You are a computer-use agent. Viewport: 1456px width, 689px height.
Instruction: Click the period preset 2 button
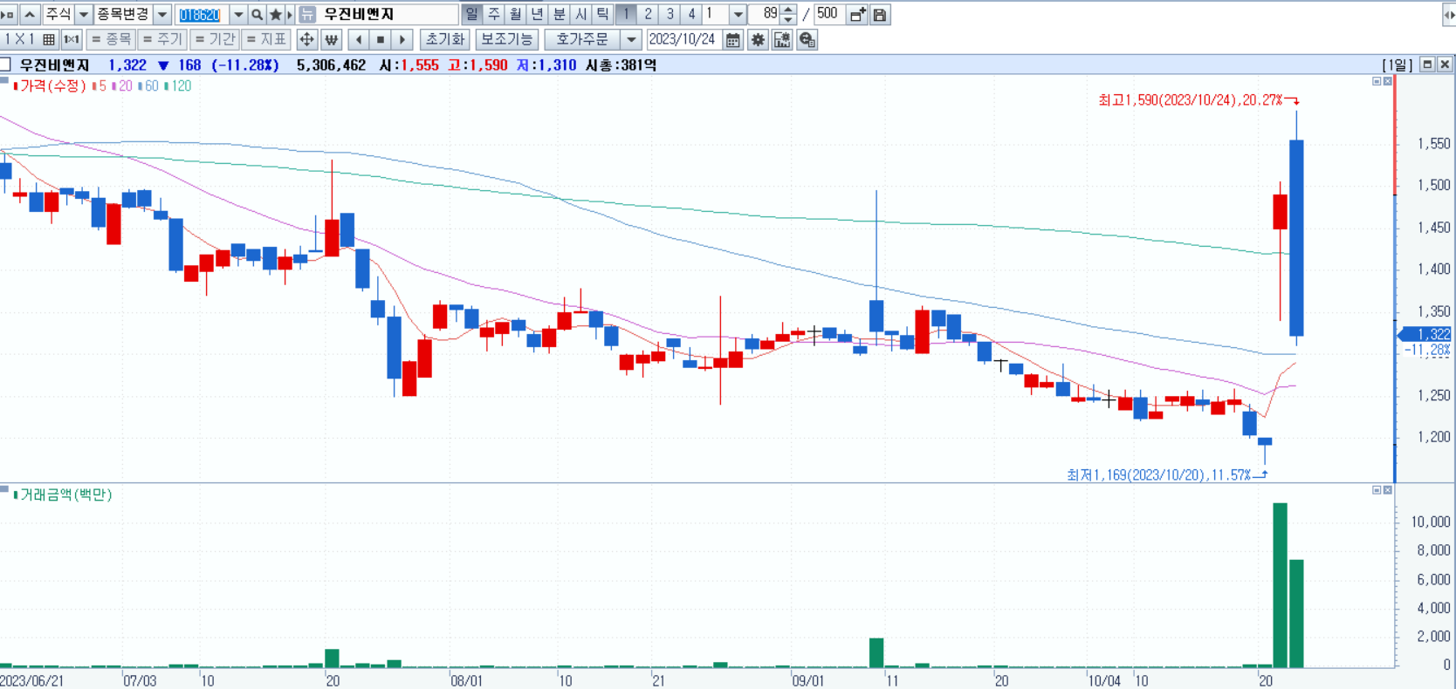point(648,14)
